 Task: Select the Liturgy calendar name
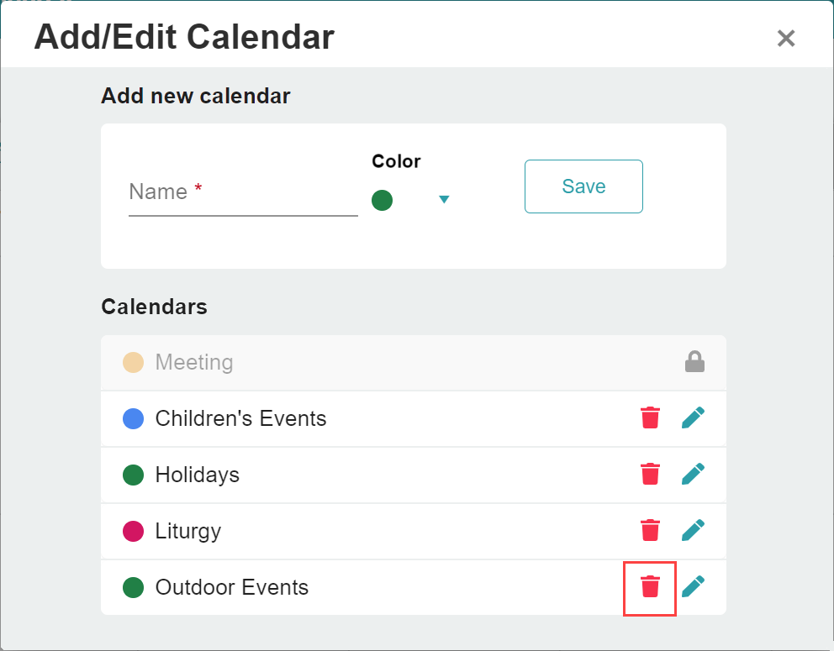coord(188,531)
